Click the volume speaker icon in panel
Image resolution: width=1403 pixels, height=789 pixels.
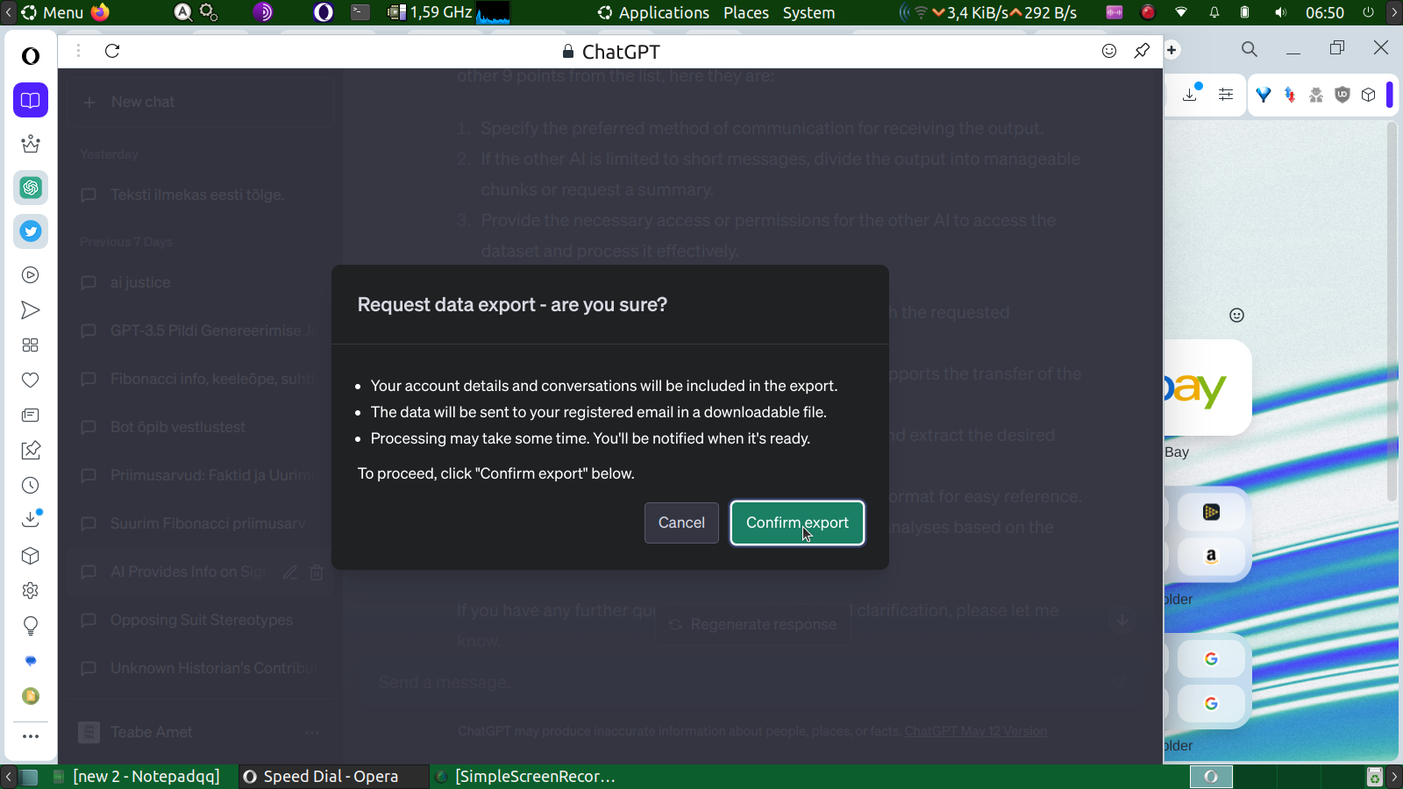tap(1281, 12)
